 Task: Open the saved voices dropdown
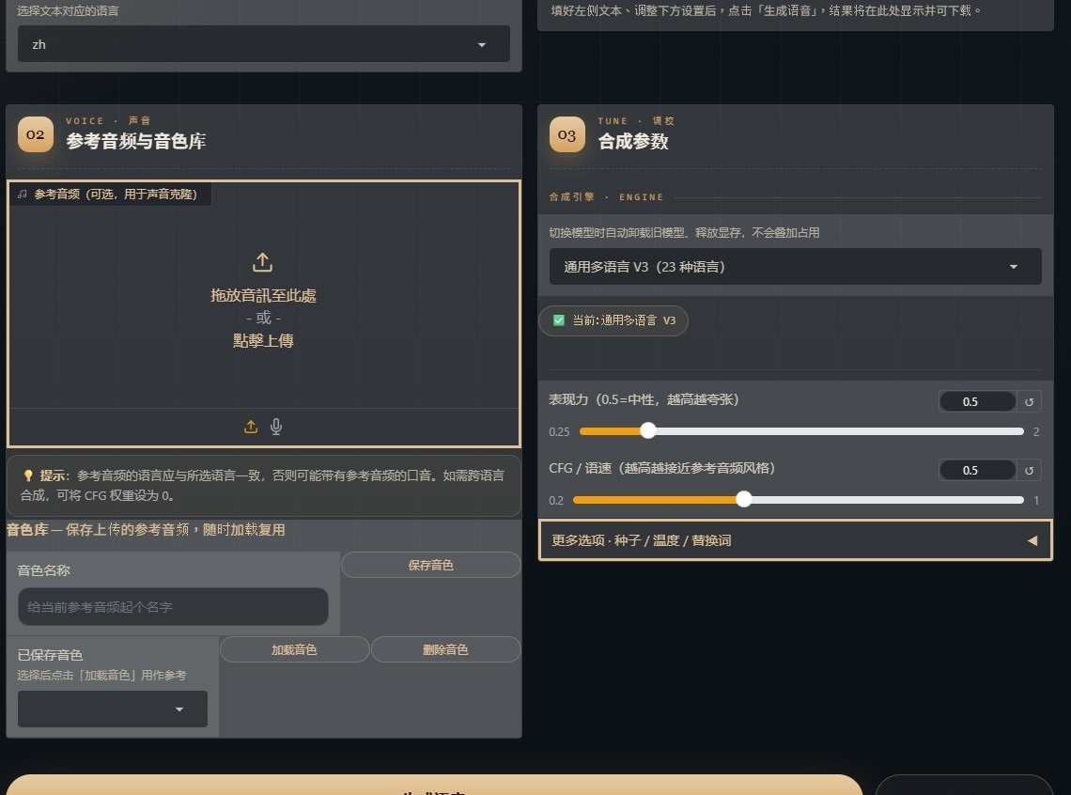click(x=113, y=709)
